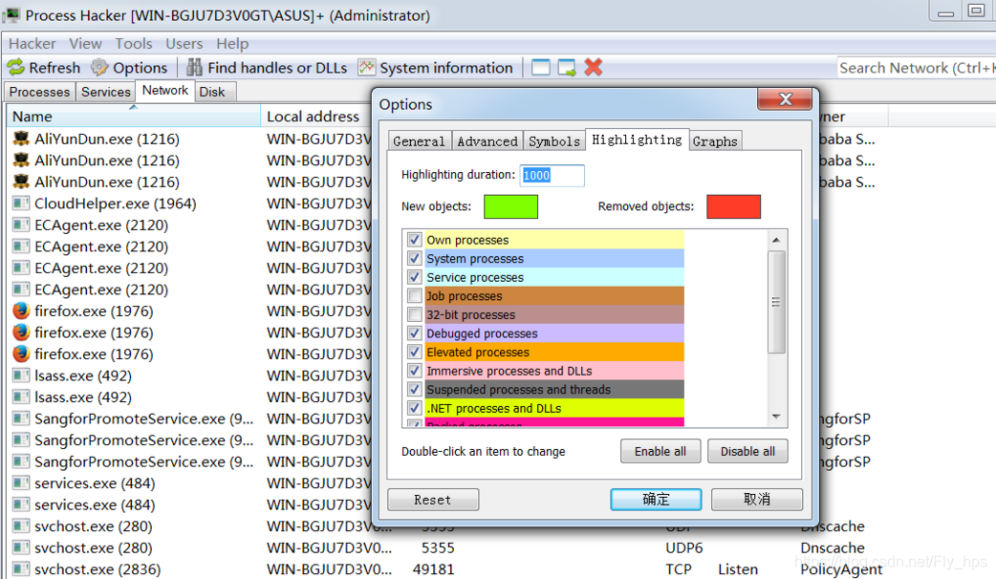Click the Search Network field
The height and width of the screenshot is (579, 996).
point(917,68)
